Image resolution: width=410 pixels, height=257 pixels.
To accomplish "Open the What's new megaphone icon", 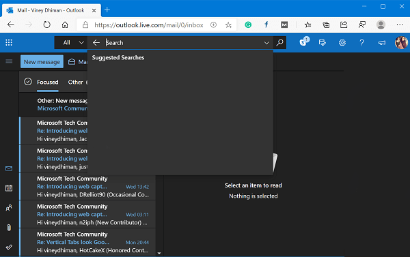I will (382, 42).
